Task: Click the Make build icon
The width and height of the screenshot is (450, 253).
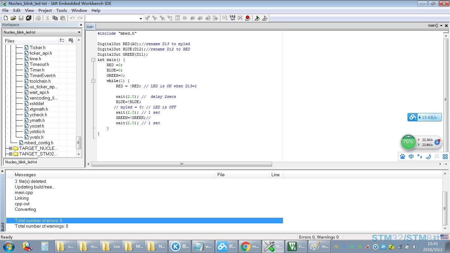Action: coord(232,18)
